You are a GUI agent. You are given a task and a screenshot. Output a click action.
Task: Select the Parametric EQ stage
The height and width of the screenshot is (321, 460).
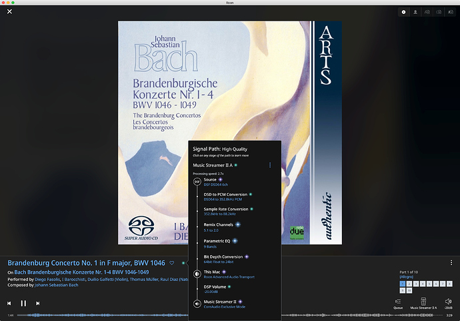217,241
